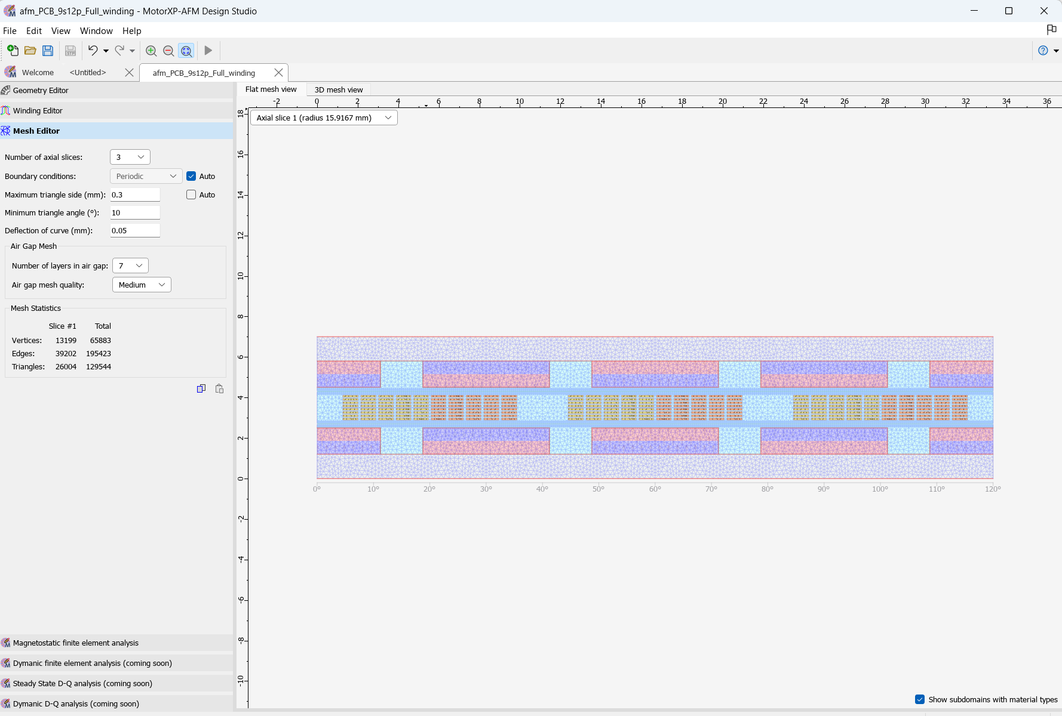This screenshot has width=1062, height=716.
Task: Expand the Magnetostatic finite element analysis section
Action: pyautogui.click(x=76, y=643)
